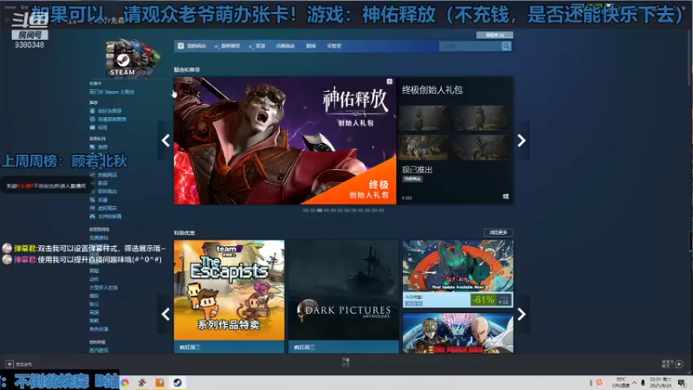Select top-right screenshot in featured panel

tap(481, 118)
